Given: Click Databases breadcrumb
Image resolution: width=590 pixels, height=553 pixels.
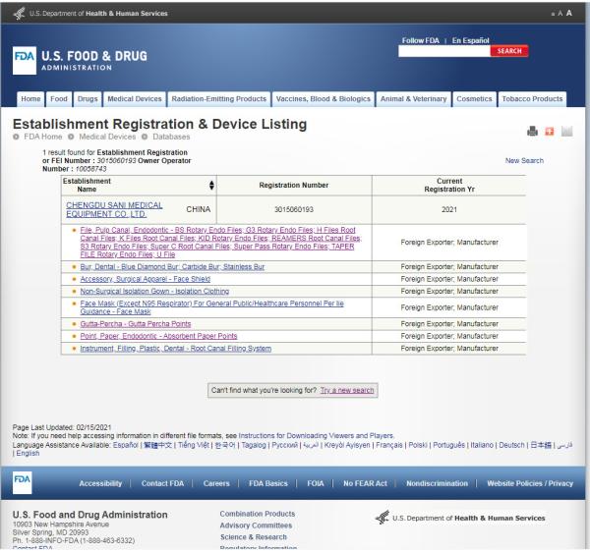Looking at the screenshot, I should 171,137.
